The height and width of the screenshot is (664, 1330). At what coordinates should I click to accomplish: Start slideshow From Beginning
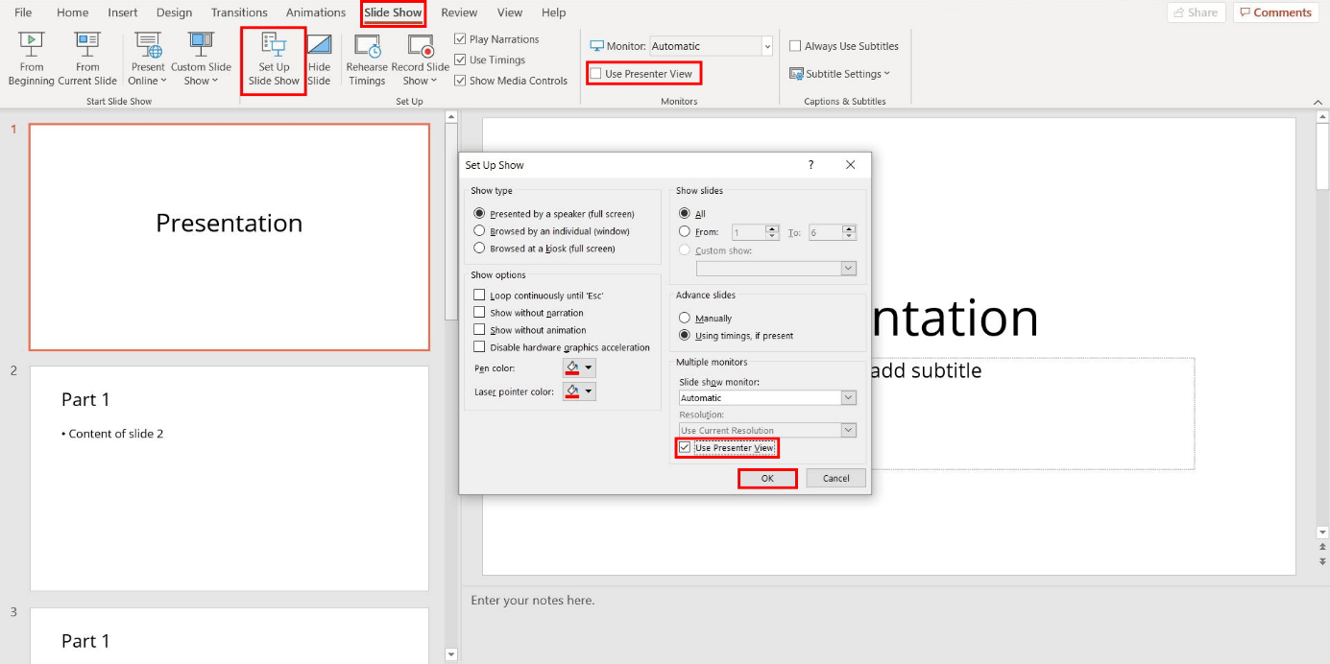coord(32,59)
